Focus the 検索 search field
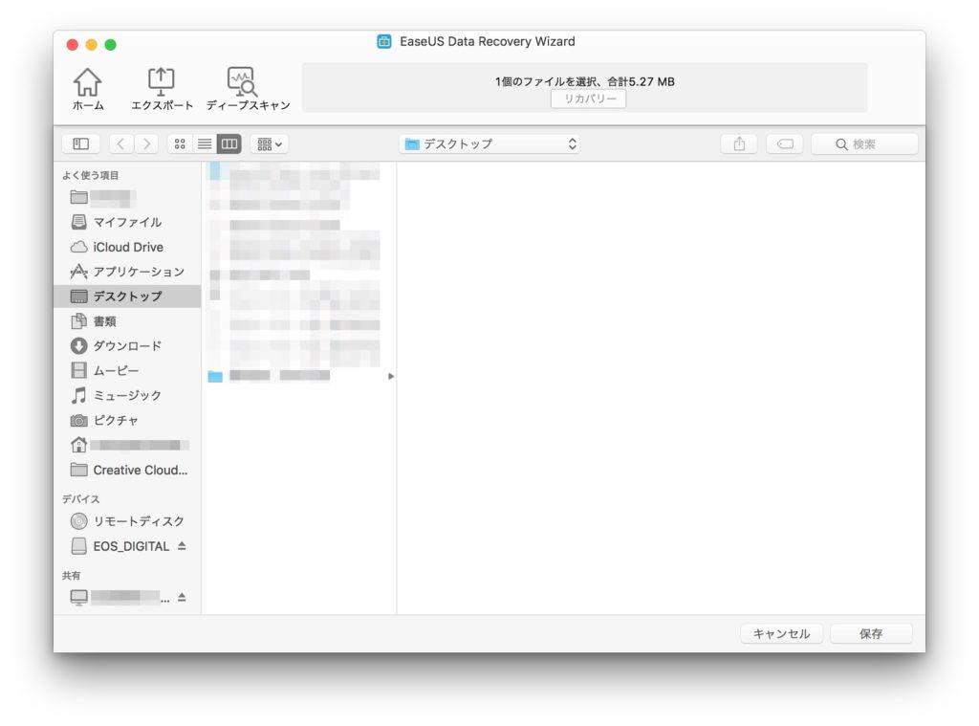The height and width of the screenshot is (726, 979). [x=864, y=144]
